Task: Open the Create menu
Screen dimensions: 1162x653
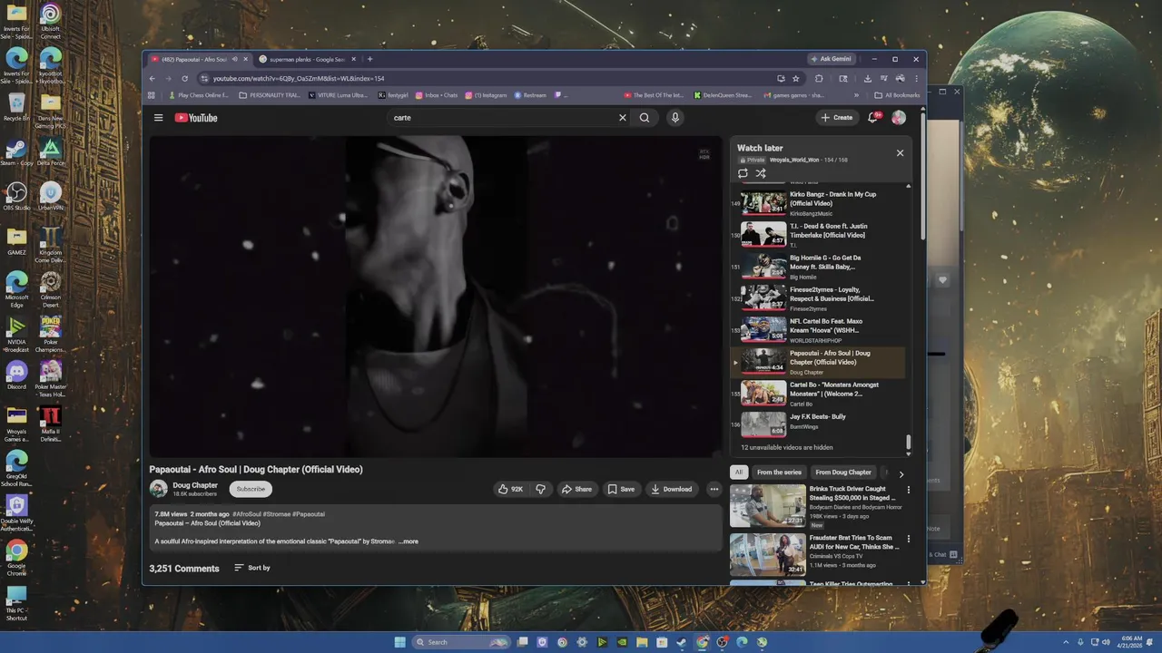Action: pos(836,118)
